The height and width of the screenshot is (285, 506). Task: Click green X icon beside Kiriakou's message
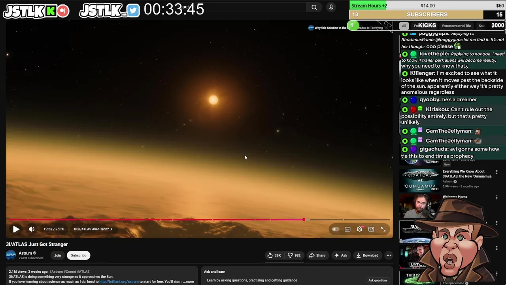point(405,110)
